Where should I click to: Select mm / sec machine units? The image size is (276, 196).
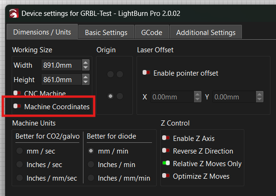20,151
